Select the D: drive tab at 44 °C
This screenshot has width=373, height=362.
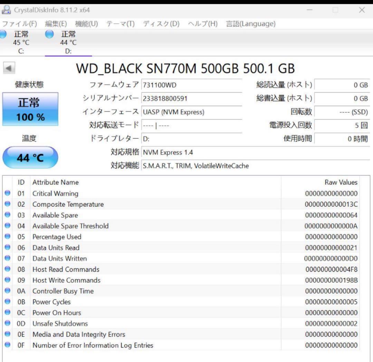pyautogui.click(x=68, y=42)
